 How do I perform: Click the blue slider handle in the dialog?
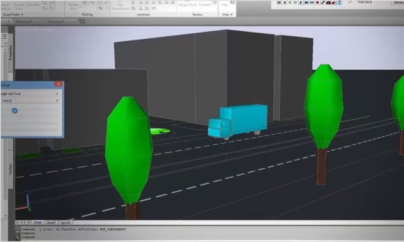coord(15,110)
